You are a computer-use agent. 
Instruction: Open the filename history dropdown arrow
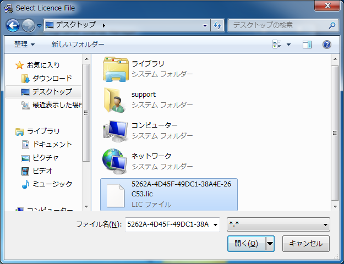(216, 224)
